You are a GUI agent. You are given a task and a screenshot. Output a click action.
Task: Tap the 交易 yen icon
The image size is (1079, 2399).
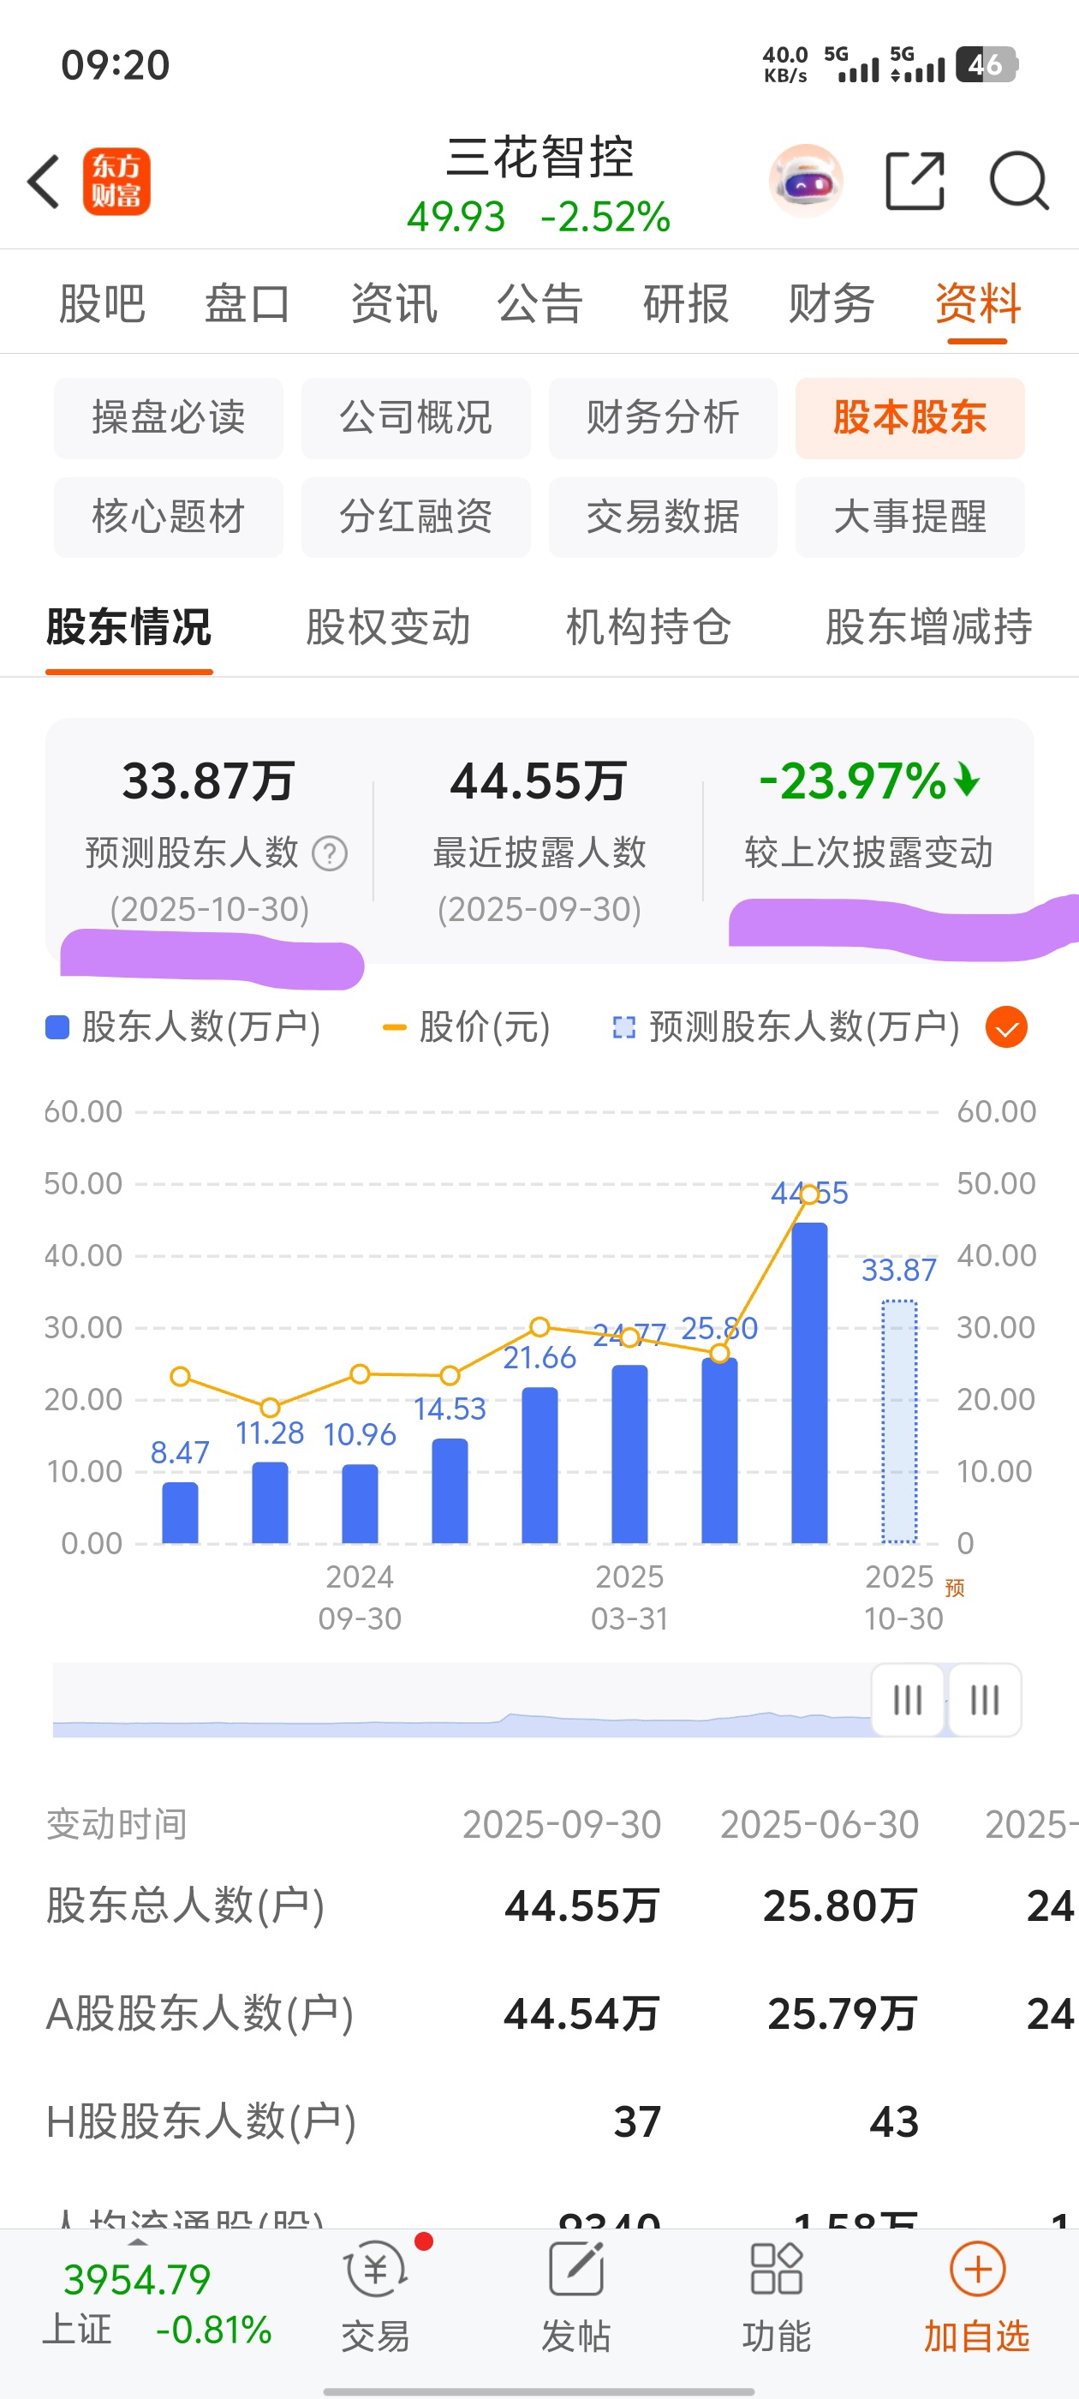[375, 2270]
